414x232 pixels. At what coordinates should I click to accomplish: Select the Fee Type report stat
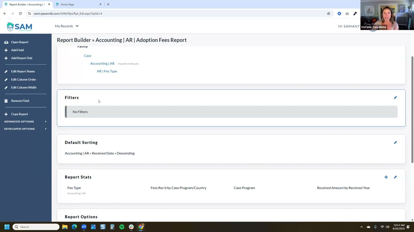[74, 188]
